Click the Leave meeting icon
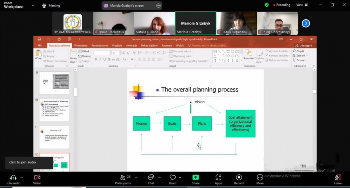This screenshot has height=188, width=350. [x=338, y=177]
